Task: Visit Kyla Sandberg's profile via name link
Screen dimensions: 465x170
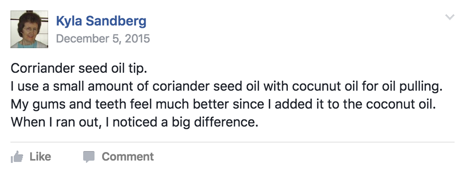Action: 101,21
